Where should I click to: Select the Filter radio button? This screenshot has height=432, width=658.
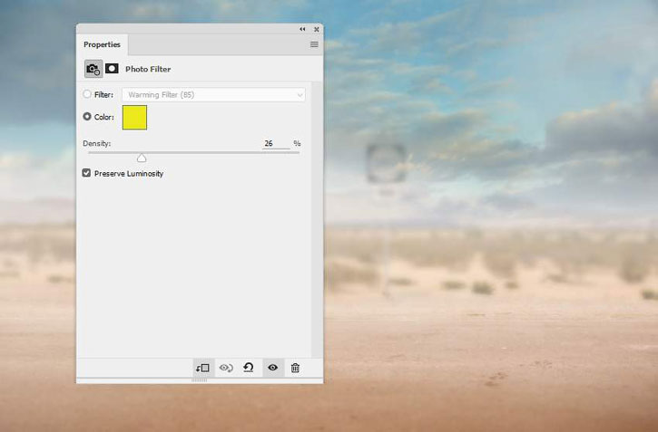coord(87,94)
